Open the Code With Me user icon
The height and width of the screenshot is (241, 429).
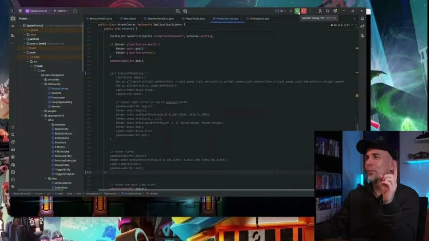[x=320, y=11]
